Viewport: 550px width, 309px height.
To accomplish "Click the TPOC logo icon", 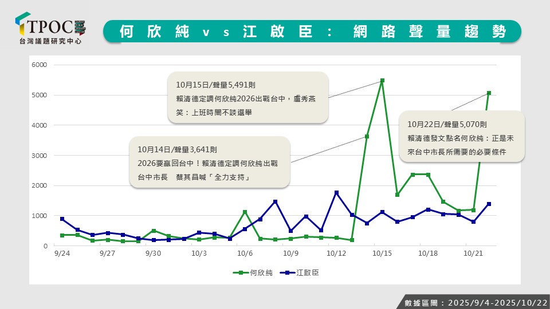I will tap(23, 25).
